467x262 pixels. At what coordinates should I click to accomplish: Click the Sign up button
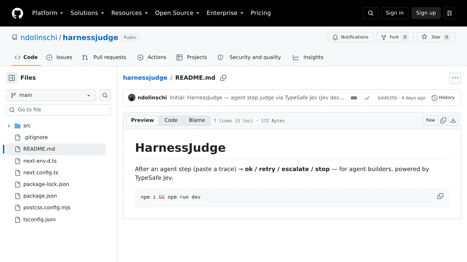point(426,13)
